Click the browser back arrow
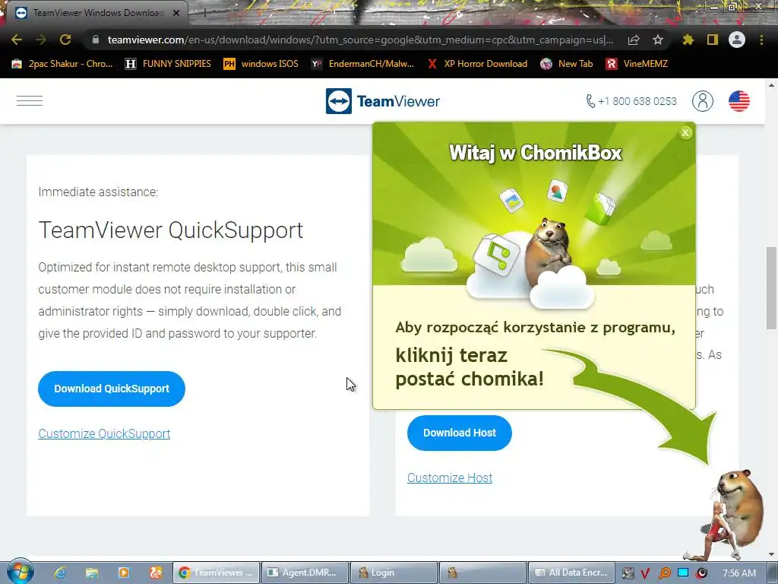The width and height of the screenshot is (778, 584). pyautogui.click(x=17, y=40)
